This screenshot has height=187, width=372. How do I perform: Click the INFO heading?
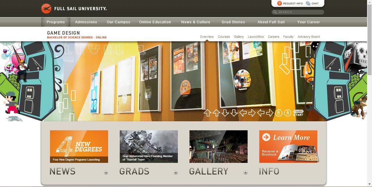coord(269,172)
